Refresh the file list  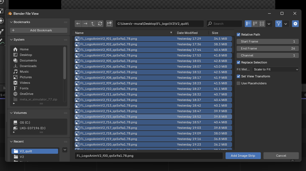[x=100, y=24]
